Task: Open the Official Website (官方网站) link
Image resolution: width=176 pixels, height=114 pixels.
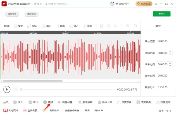Action: point(11,110)
